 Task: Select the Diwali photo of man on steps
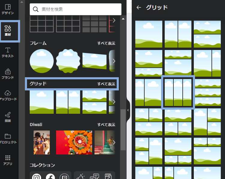coord(105,142)
